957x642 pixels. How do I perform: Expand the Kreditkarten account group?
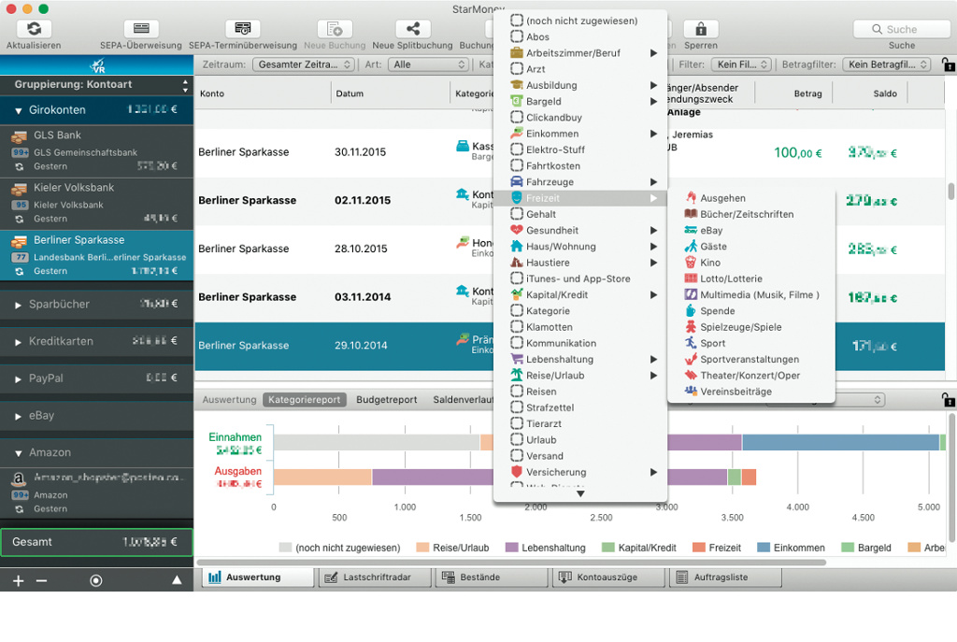(18, 342)
